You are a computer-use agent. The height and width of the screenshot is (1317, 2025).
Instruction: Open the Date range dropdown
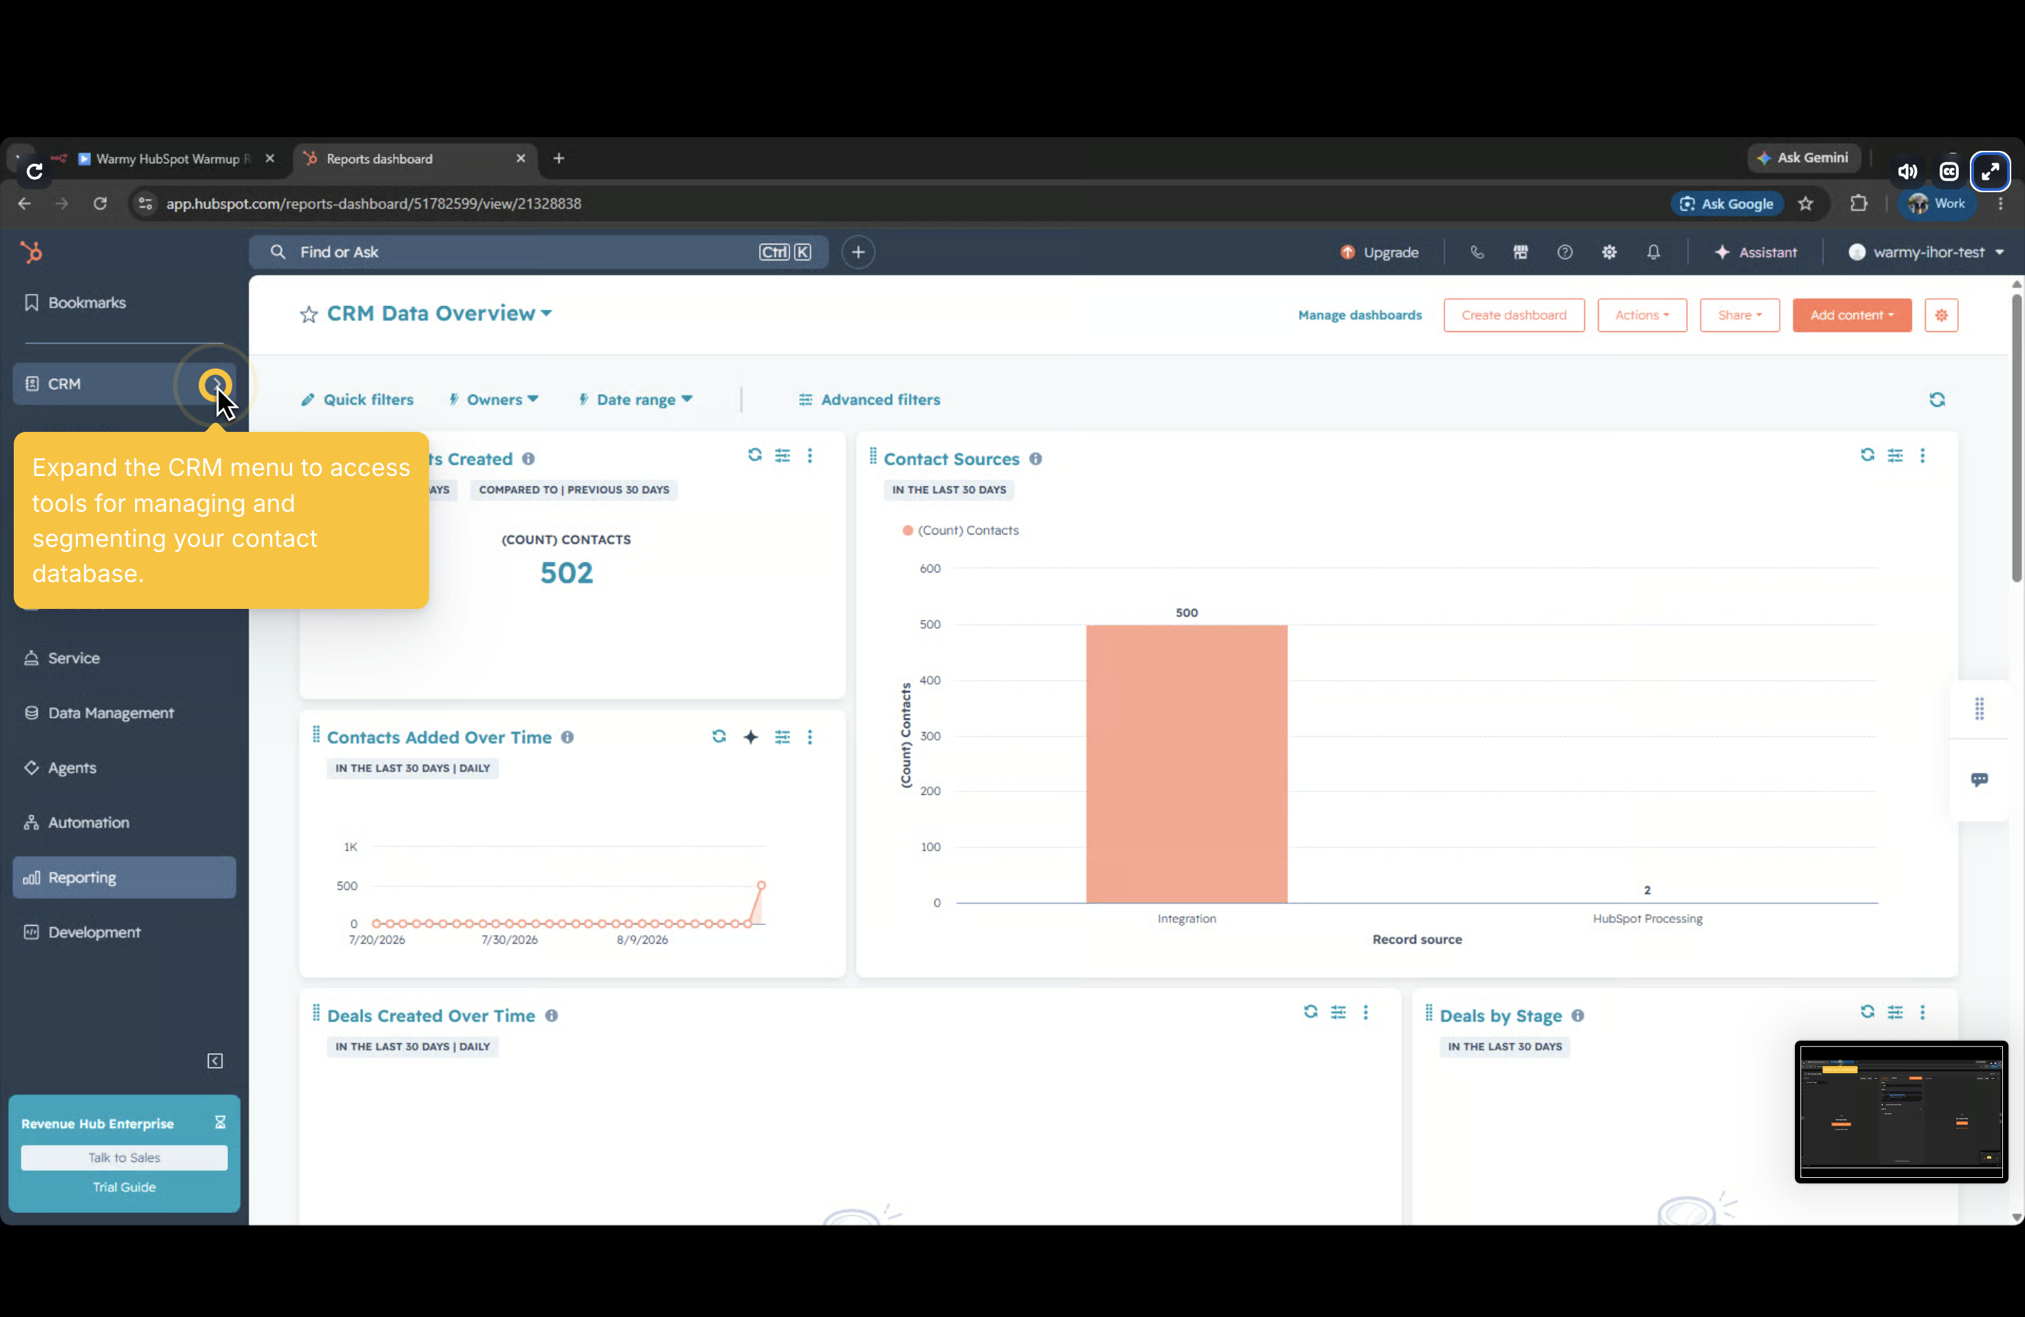pos(636,400)
